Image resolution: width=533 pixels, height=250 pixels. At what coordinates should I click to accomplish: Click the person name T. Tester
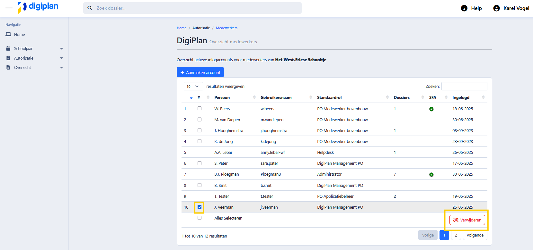pos(222,196)
